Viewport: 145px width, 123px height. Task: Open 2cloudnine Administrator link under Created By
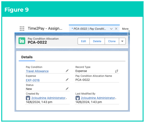[48, 98]
